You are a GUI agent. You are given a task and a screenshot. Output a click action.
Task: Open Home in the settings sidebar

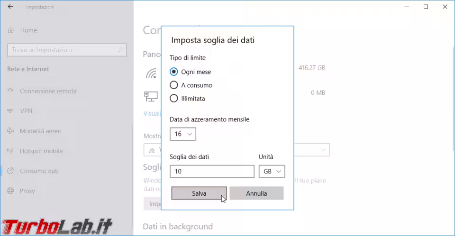[28, 30]
